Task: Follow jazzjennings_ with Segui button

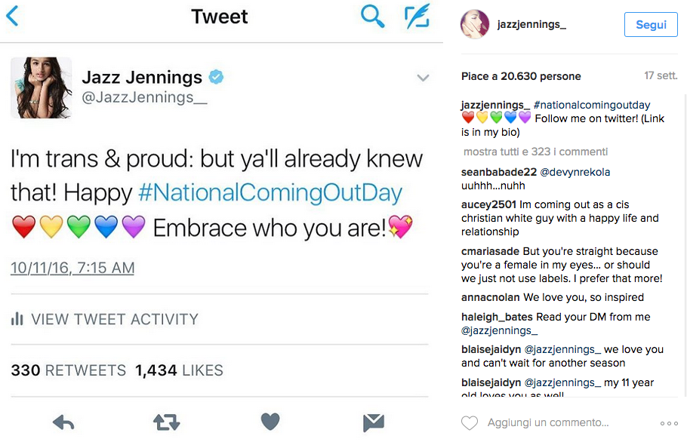Action: pos(651,25)
